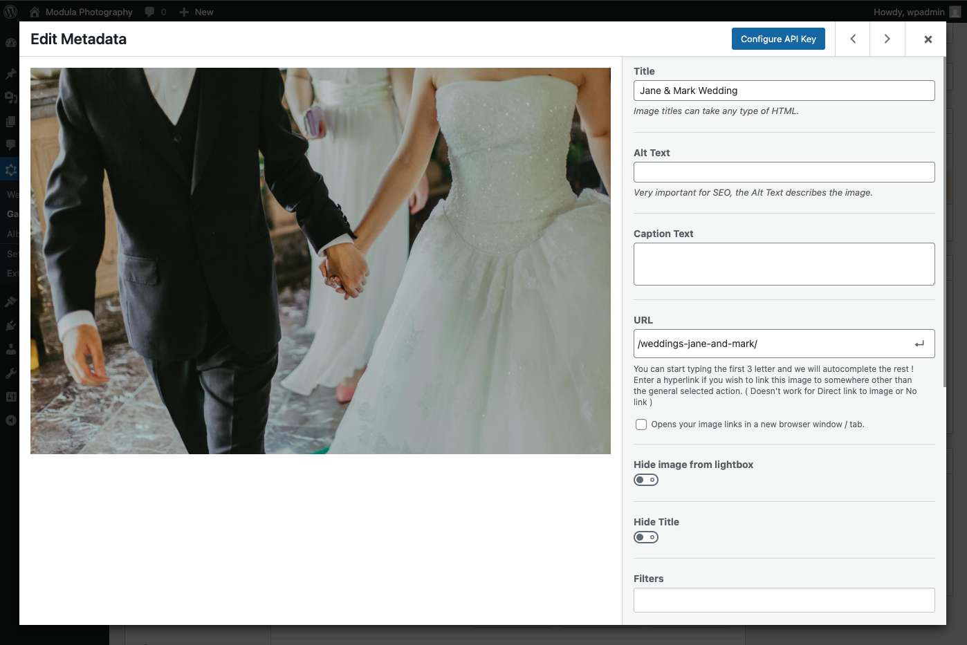Viewport: 967px width, 645px height.
Task: Open WordPress logo menu in admin bar
Action: click(11, 12)
